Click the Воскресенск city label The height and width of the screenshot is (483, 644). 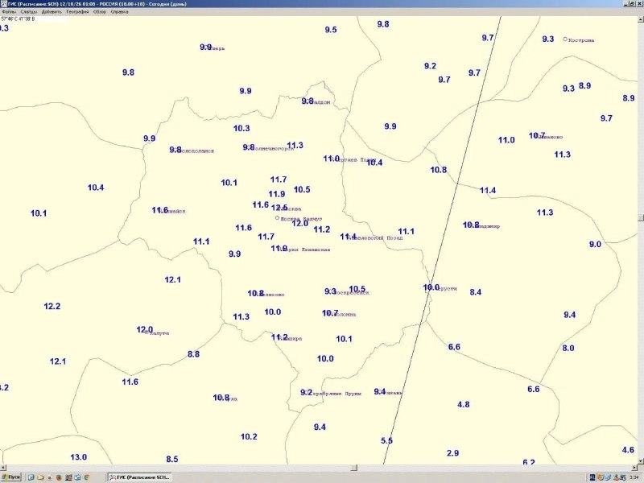coord(350,293)
